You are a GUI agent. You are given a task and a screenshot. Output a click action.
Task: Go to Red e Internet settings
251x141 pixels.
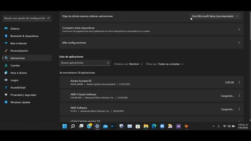(x=27, y=43)
